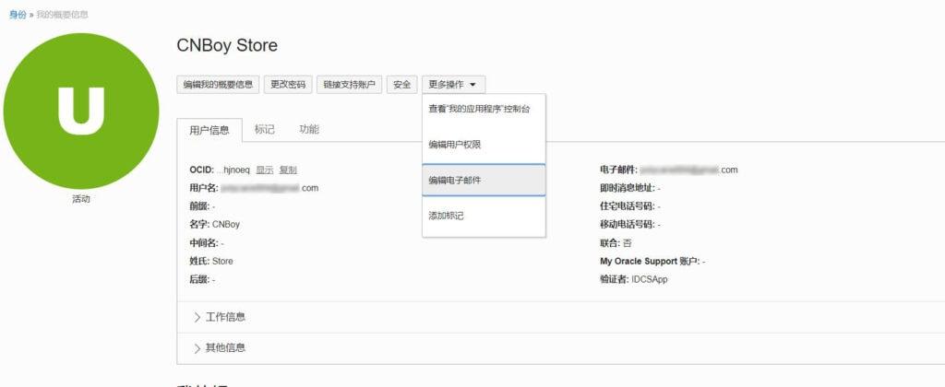Click the 联合 value 否
945x387 pixels.
[x=628, y=243]
